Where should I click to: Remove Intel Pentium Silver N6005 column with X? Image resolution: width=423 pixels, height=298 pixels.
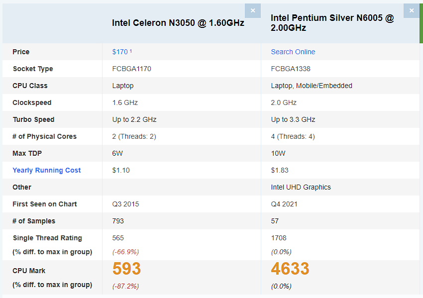point(412,11)
